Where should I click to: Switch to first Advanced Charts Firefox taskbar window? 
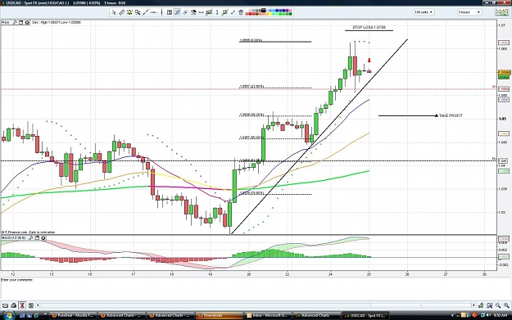coord(121,315)
